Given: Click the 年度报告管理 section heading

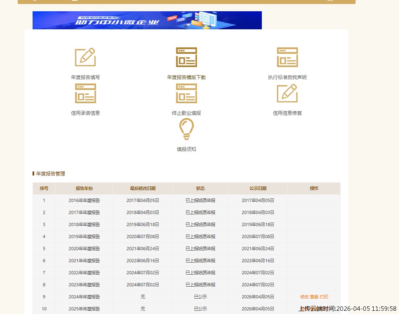Looking at the screenshot, I should [50, 174].
